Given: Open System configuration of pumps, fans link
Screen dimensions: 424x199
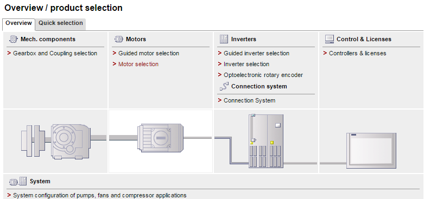Looking at the screenshot, I should coord(99,195).
